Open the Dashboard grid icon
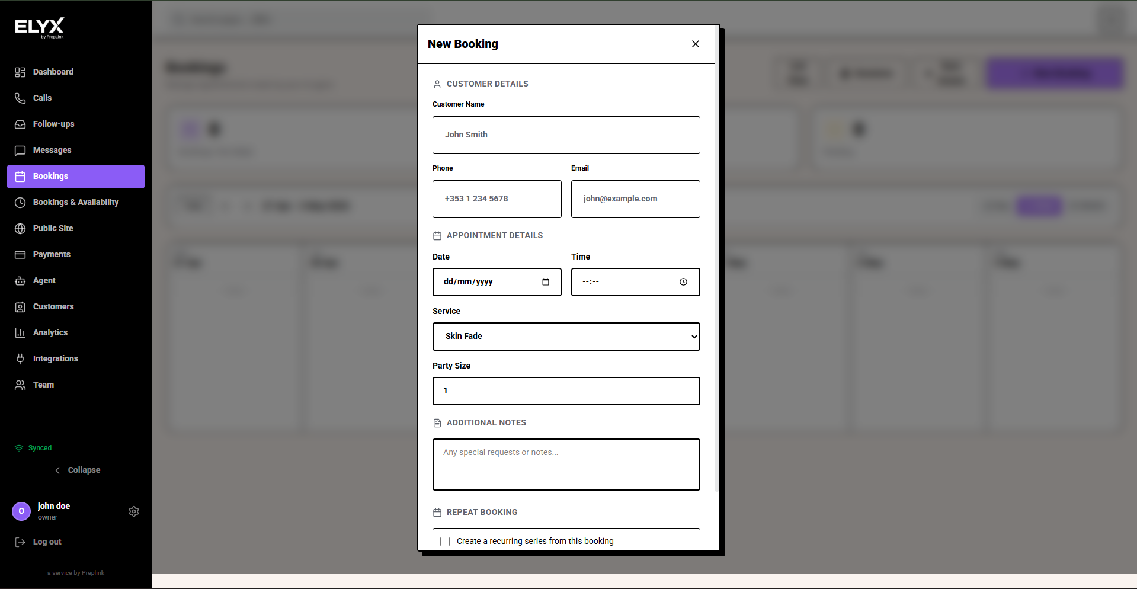The image size is (1137, 589). click(x=20, y=72)
